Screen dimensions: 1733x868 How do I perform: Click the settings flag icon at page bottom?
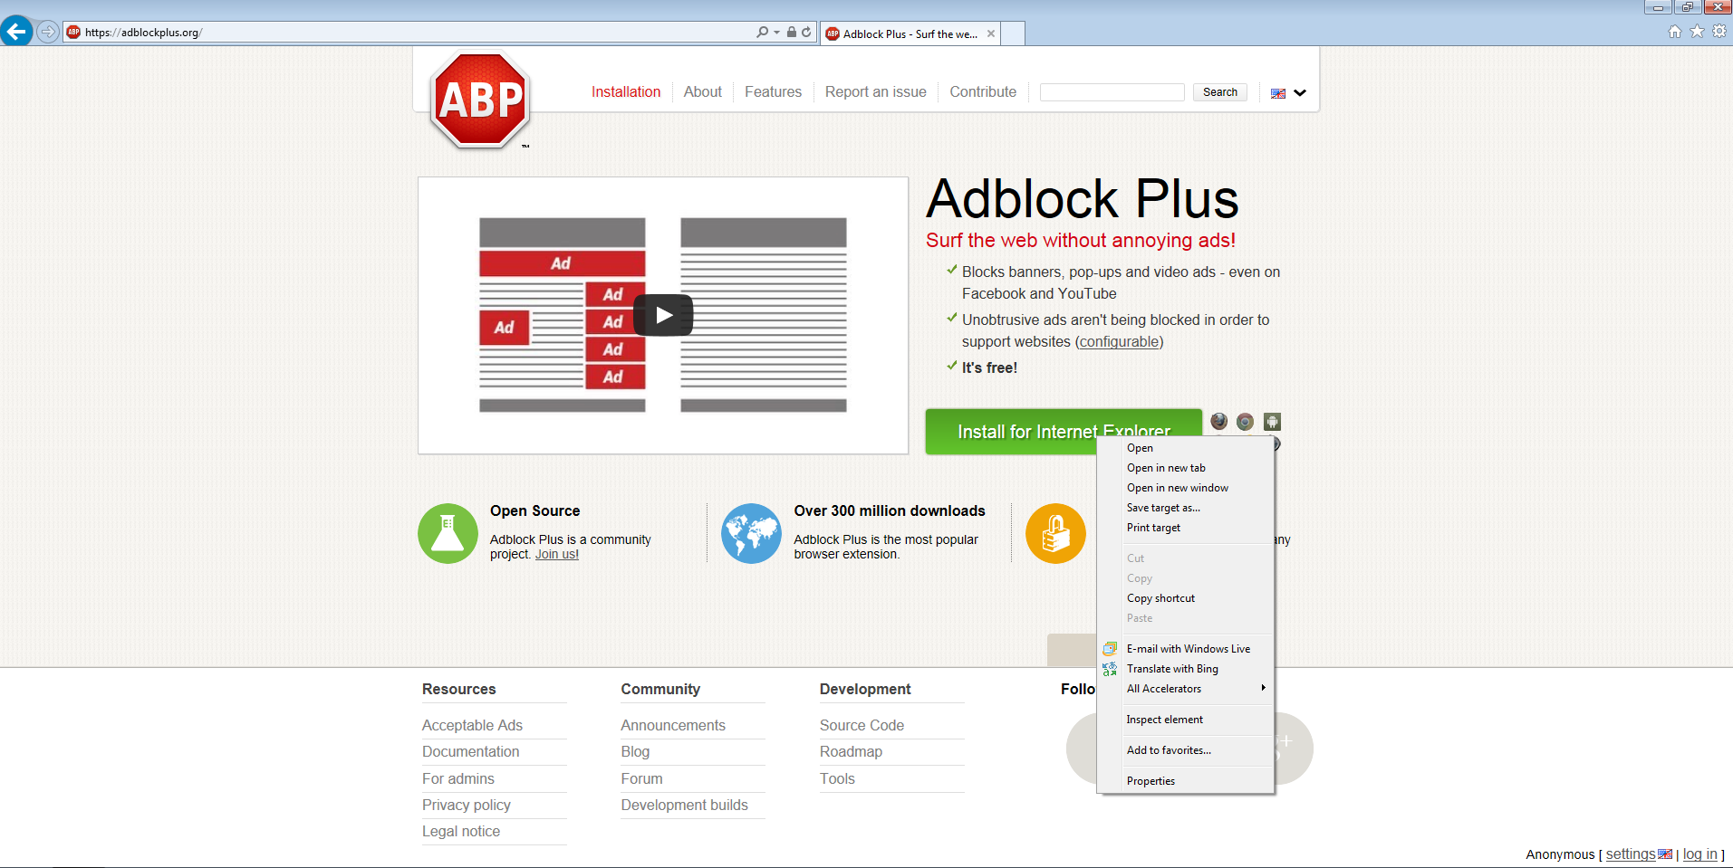coord(1665,854)
